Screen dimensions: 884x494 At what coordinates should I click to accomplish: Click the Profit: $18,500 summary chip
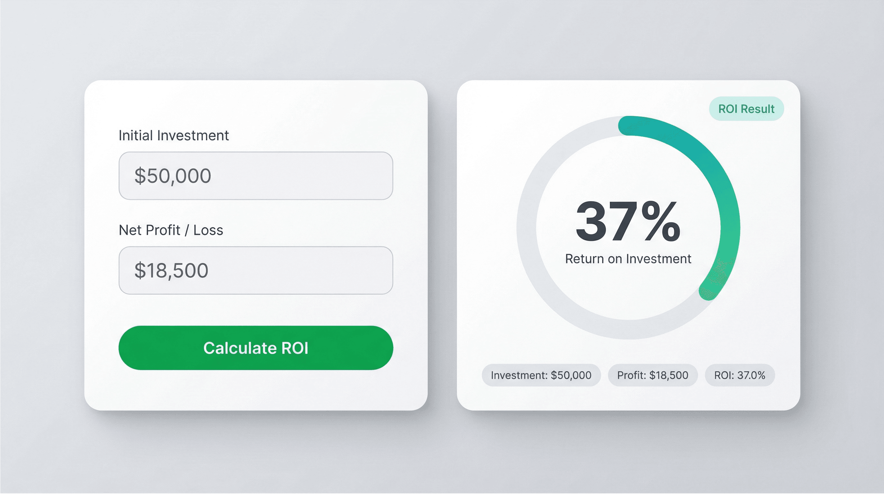[652, 375]
